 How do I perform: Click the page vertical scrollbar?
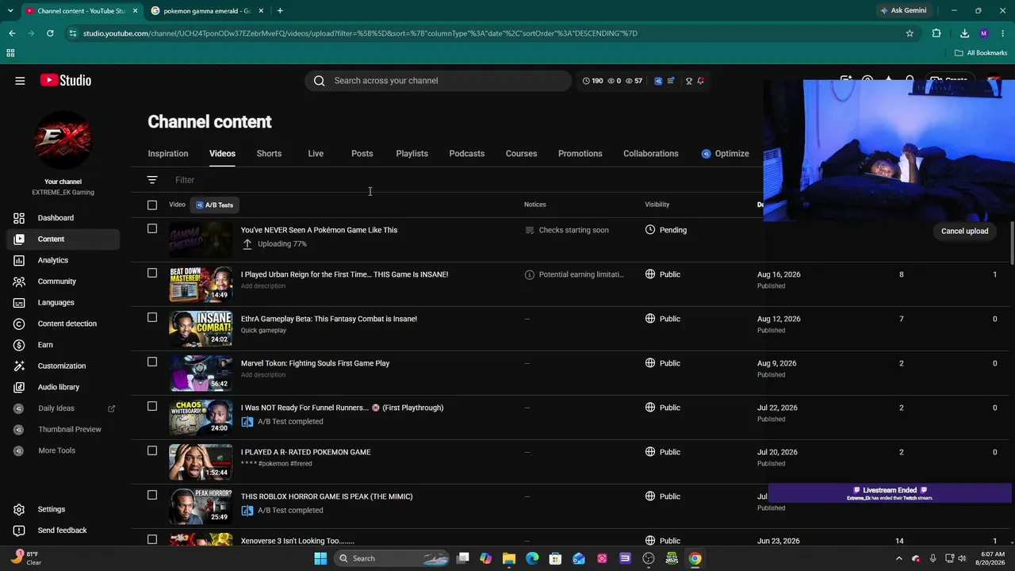(x=1011, y=243)
